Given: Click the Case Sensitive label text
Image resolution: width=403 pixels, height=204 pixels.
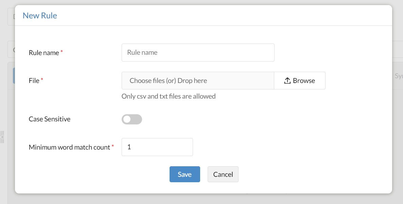Looking at the screenshot, I should (x=50, y=119).
